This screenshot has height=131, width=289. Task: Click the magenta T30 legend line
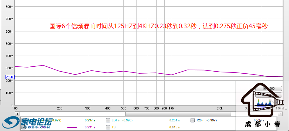tap(72, 128)
